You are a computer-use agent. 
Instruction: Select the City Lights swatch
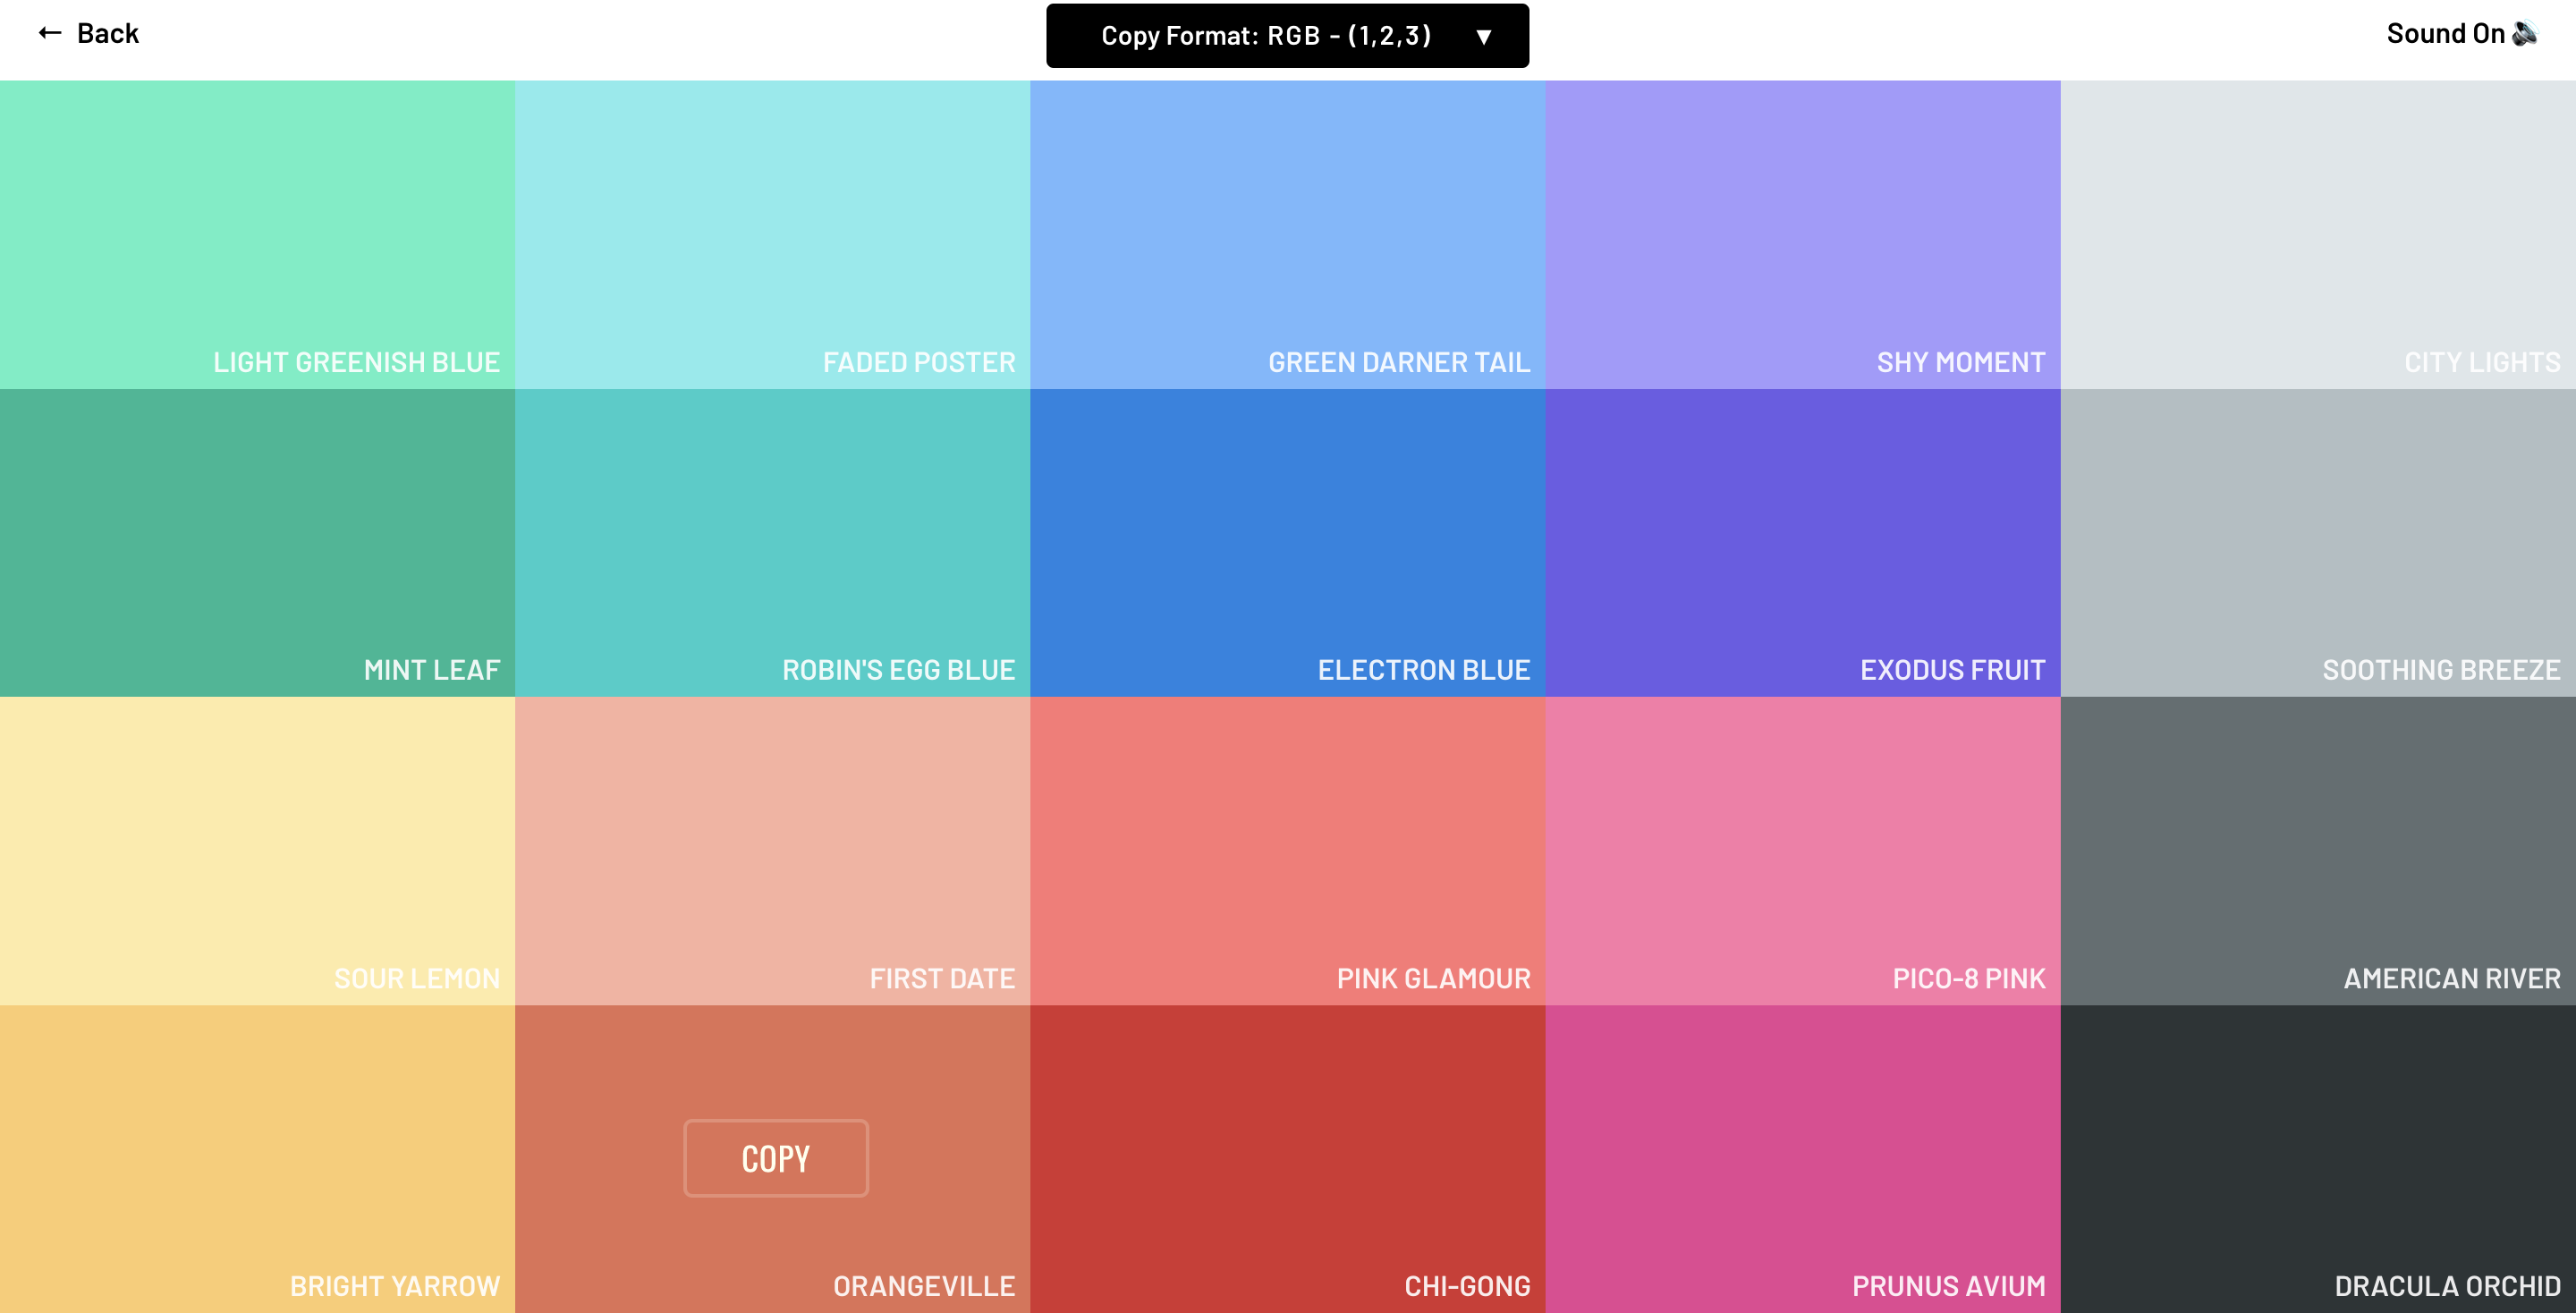(x=2317, y=234)
